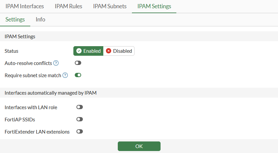
Task: Click the IPAM Settings section header
Action: point(20,37)
